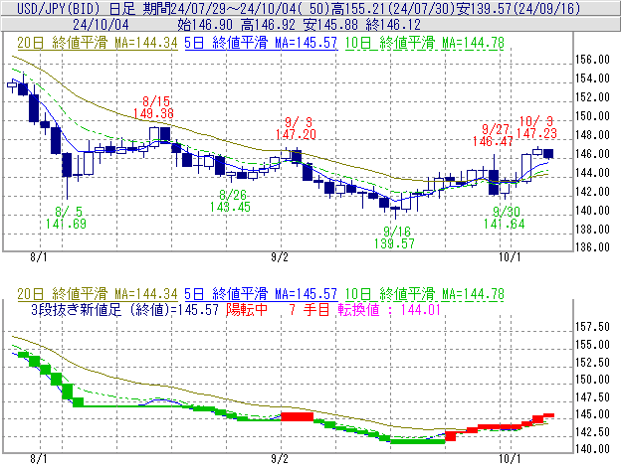Click the 9/2 date label under upper chart
The image size is (621, 472).
click(280, 257)
